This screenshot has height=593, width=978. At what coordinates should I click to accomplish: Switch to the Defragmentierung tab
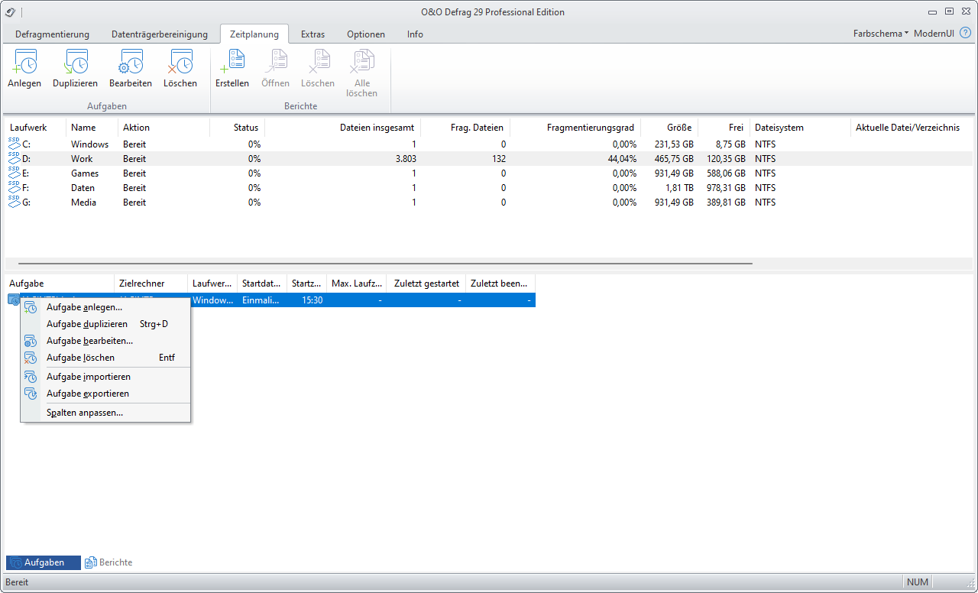click(x=52, y=34)
